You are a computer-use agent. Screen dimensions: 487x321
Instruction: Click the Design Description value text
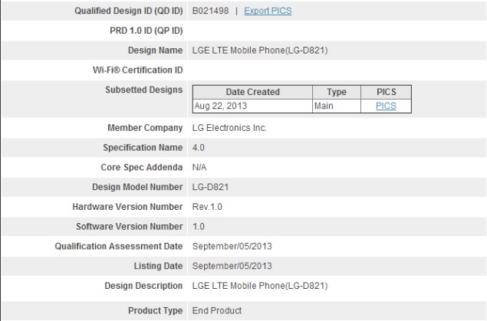[259, 286]
